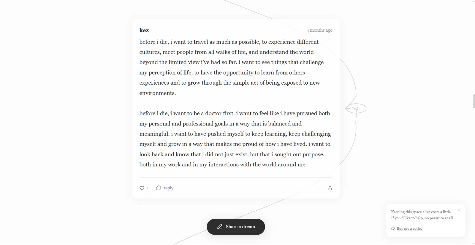Viewport: 475px width, 245px height.
Task: Click the Keeping this space alive message
Action: (422, 215)
